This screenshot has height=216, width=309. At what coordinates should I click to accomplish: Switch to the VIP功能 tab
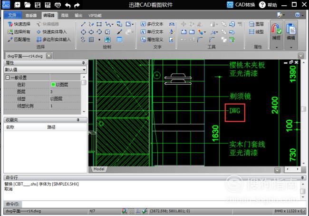pyautogui.click(x=95, y=15)
